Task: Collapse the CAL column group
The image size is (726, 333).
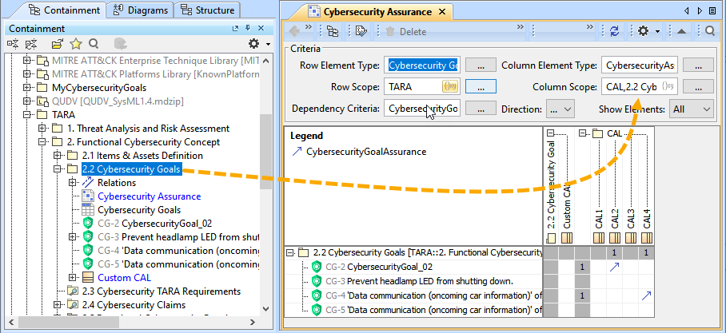Action: [584, 133]
